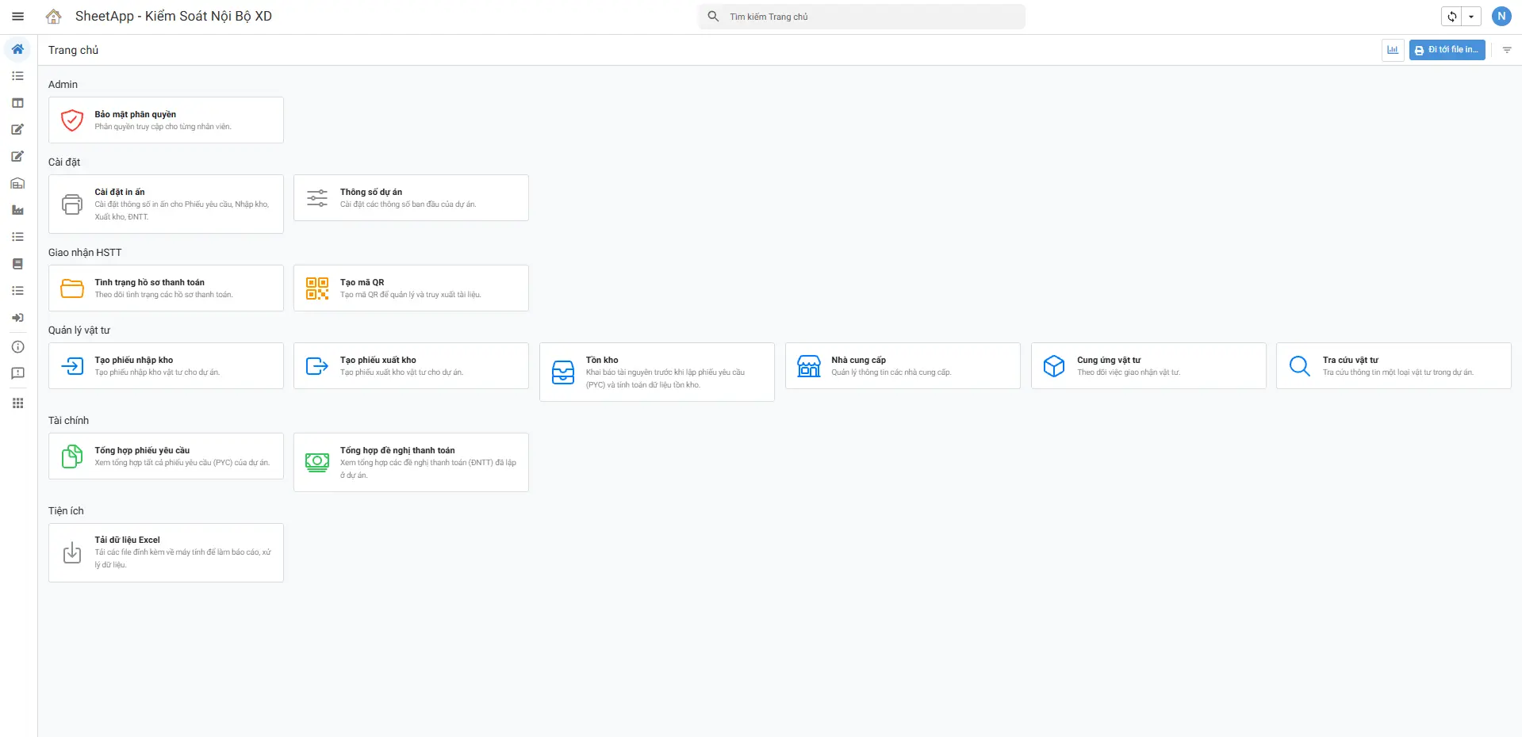Open the N user avatar

point(1501,16)
